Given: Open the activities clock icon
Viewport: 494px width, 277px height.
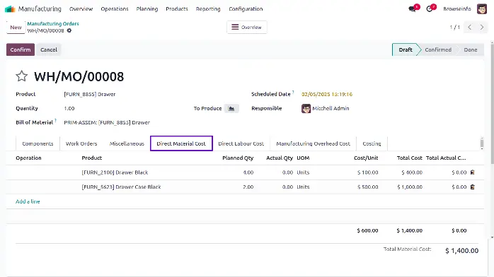Looking at the screenshot, I should [429, 8].
